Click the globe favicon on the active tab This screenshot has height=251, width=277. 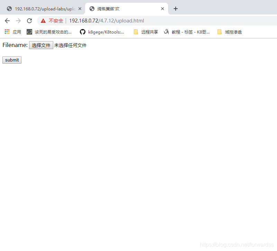coord(92,9)
